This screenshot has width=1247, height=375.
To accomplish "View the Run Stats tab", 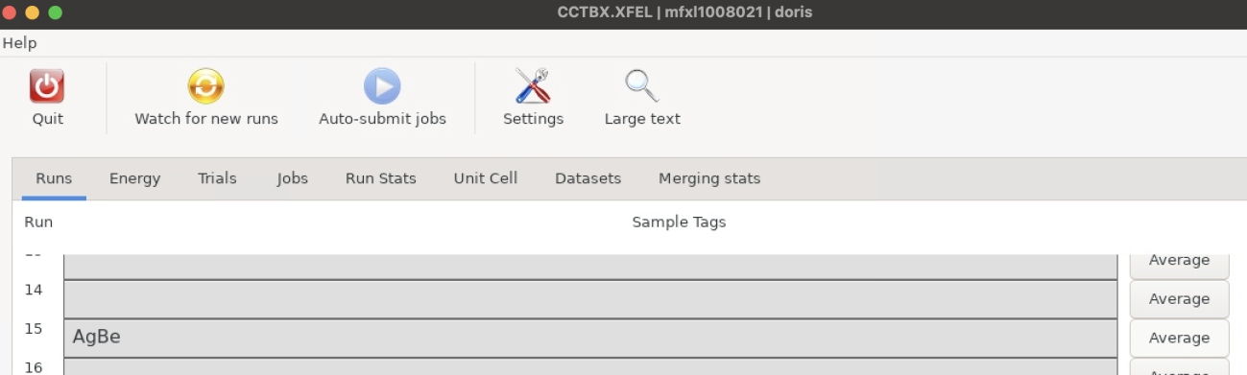I will tap(381, 178).
